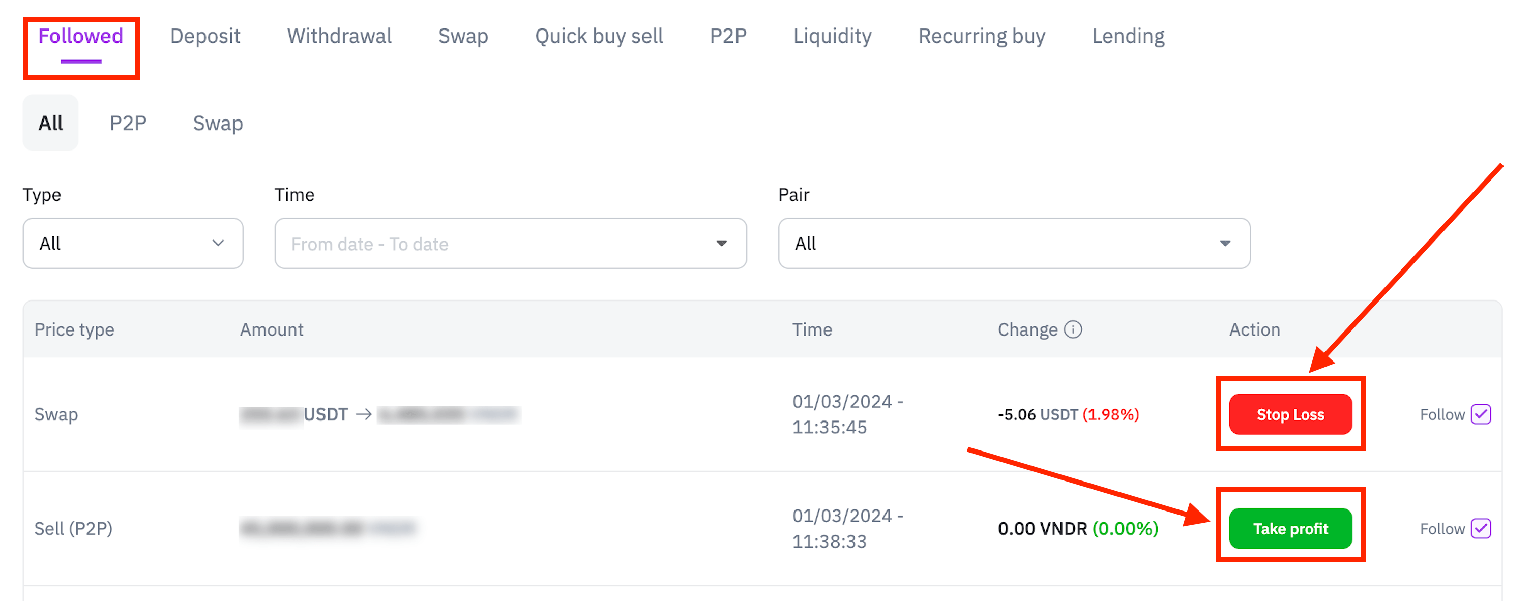Click the Take profit button
This screenshot has height=601, width=1532.
pyautogui.click(x=1290, y=528)
